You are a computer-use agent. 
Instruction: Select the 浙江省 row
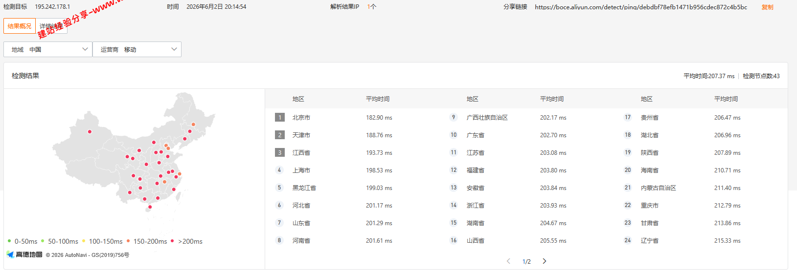(526, 205)
